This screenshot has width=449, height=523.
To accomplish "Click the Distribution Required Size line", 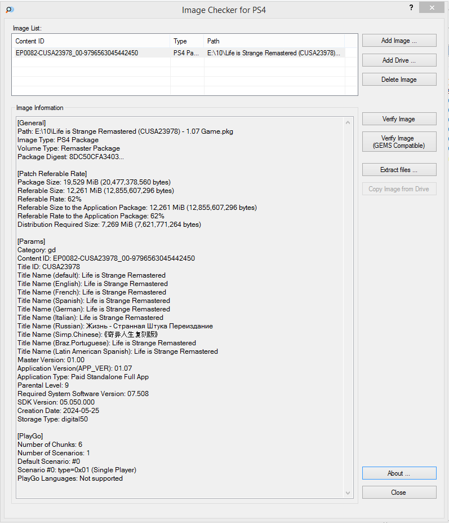I will [109, 225].
